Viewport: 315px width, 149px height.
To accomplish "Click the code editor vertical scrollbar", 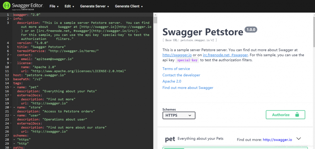I will 155,20.
